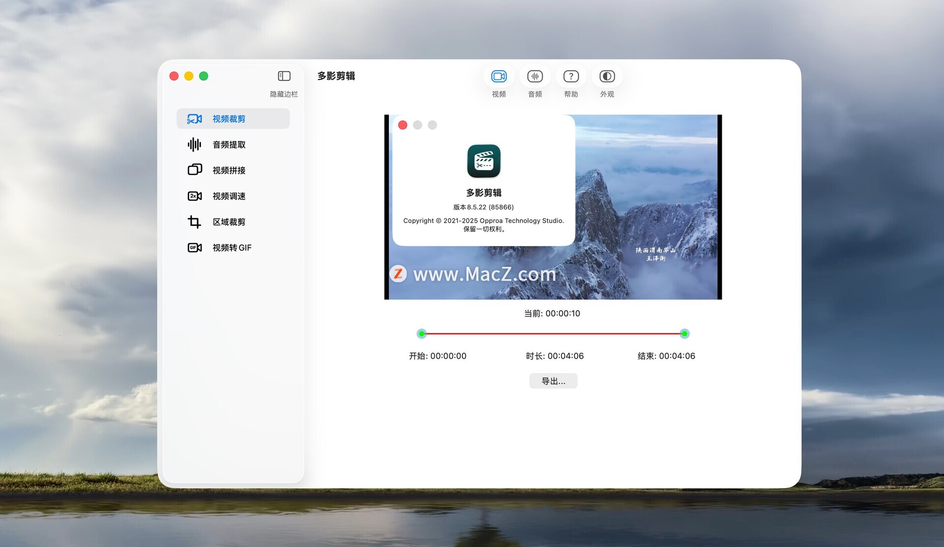The image size is (944, 547).
Task: Toggle 外观 appearance mode icon
Action: point(607,77)
